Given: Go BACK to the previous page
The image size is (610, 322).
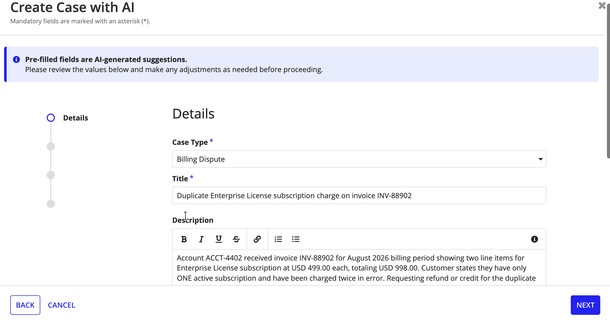Looking at the screenshot, I should pos(25,305).
